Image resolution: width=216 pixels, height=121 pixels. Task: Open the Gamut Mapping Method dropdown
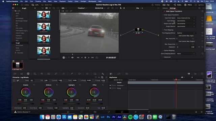pyautogui.click(x=186, y=54)
